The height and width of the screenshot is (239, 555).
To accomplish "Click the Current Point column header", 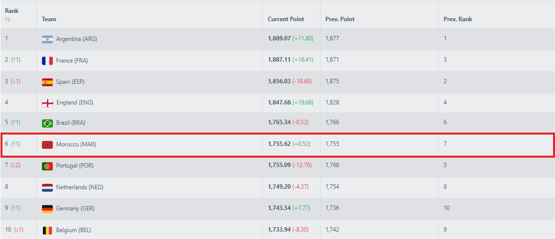I will click(x=285, y=19).
